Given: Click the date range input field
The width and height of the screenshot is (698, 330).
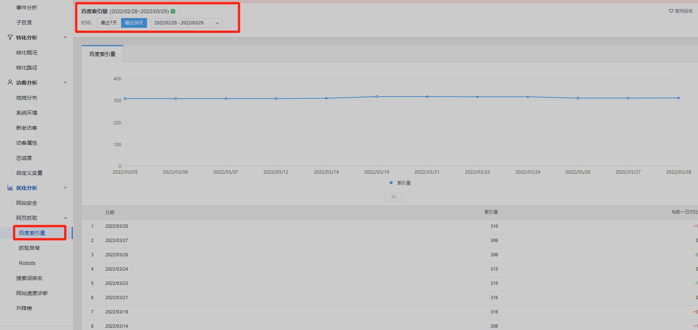Looking at the screenshot, I should [x=181, y=23].
